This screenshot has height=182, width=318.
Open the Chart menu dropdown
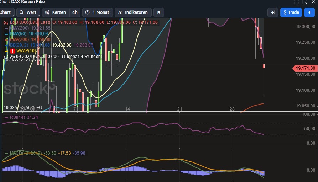(6, 12)
